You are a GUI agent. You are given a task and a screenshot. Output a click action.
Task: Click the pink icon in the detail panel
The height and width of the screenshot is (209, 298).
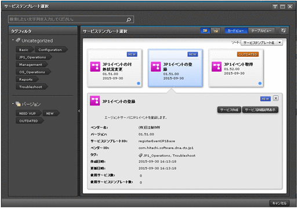(x=95, y=101)
